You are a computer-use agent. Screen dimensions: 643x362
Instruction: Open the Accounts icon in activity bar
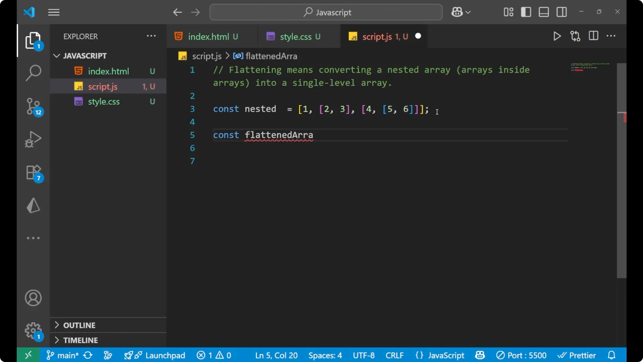click(33, 298)
